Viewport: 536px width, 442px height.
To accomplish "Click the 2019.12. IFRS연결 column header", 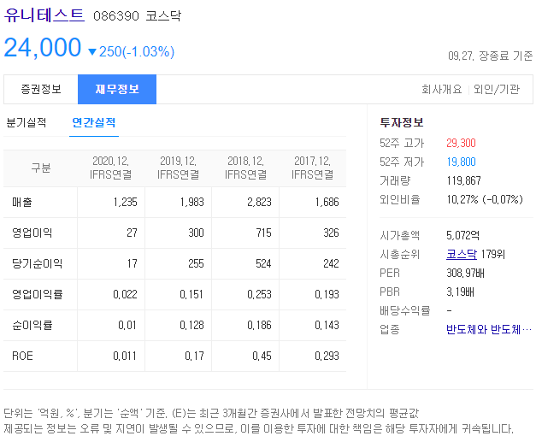I will (x=178, y=168).
